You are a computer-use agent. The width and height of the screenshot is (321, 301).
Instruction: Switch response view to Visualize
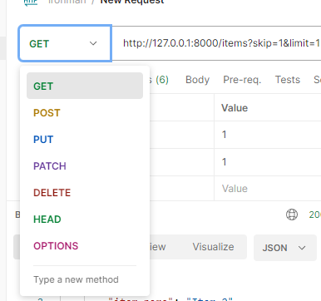(213, 247)
